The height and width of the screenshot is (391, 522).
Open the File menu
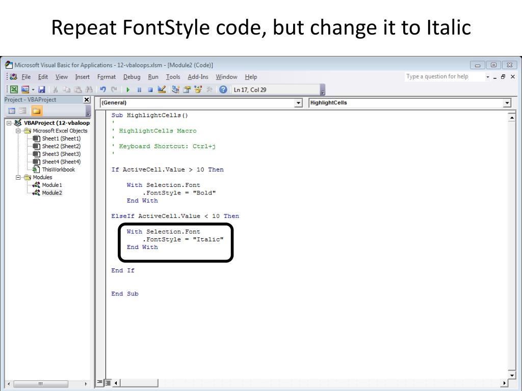click(26, 77)
